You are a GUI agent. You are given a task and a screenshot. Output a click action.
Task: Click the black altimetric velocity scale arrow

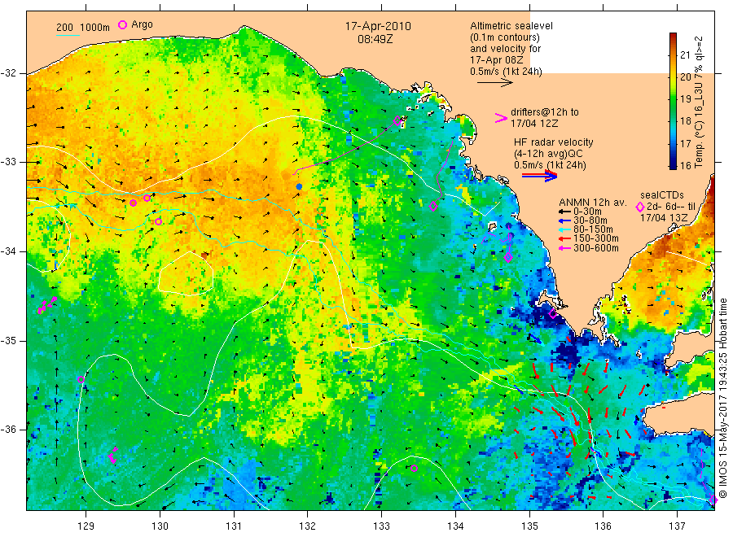pyautogui.click(x=494, y=83)
